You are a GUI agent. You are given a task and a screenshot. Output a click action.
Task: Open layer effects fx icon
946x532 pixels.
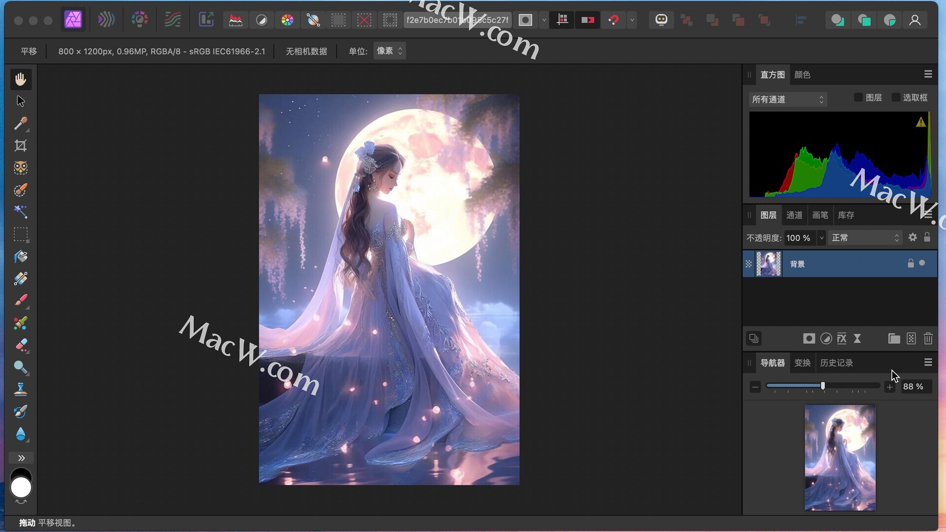[842, 338]
